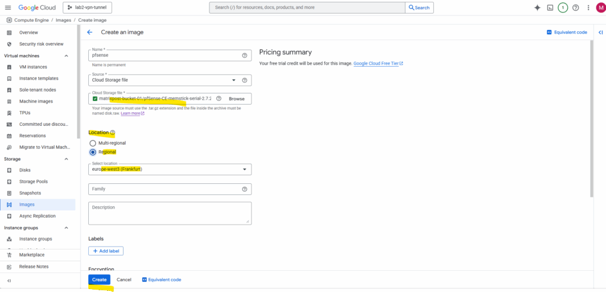This screenshot has height=292, width=606.
Task: Activate Cloud Shell terminal icon
Action: tap(550, 8)
